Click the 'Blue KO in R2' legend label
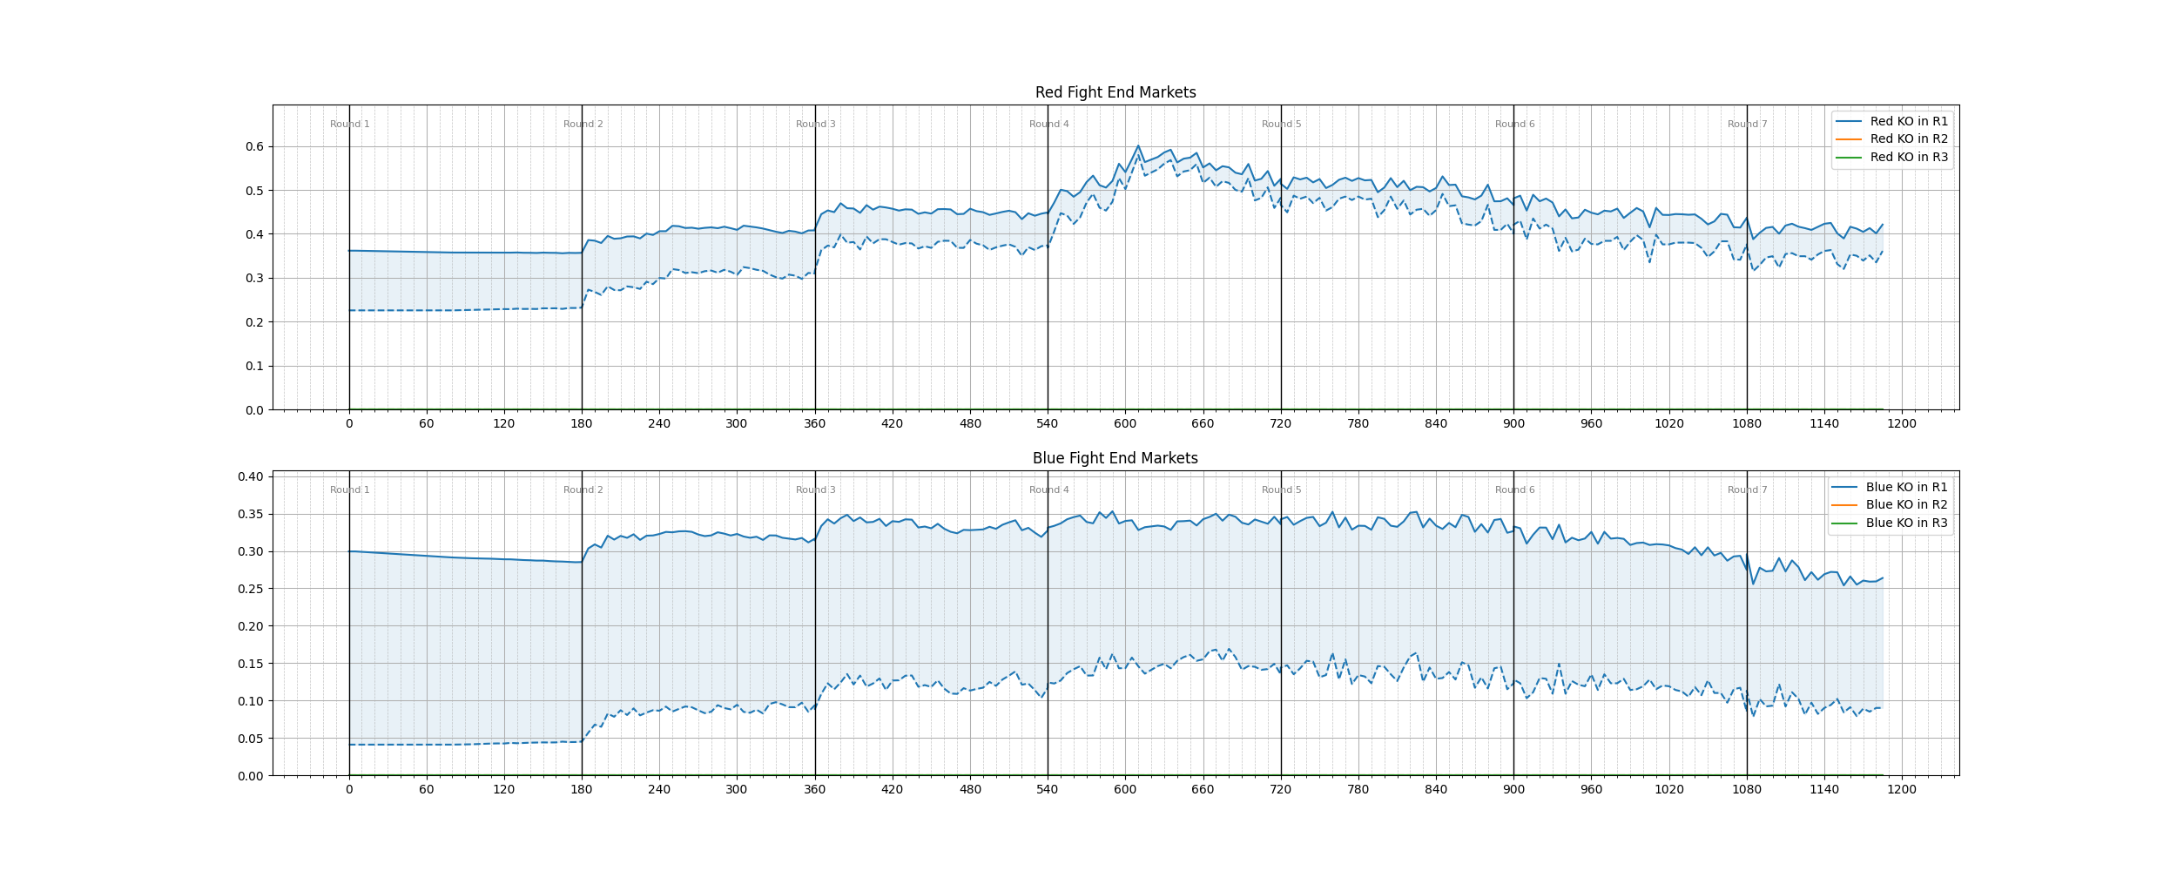This screenshot has width=2177, height=871. (1906, 504)
